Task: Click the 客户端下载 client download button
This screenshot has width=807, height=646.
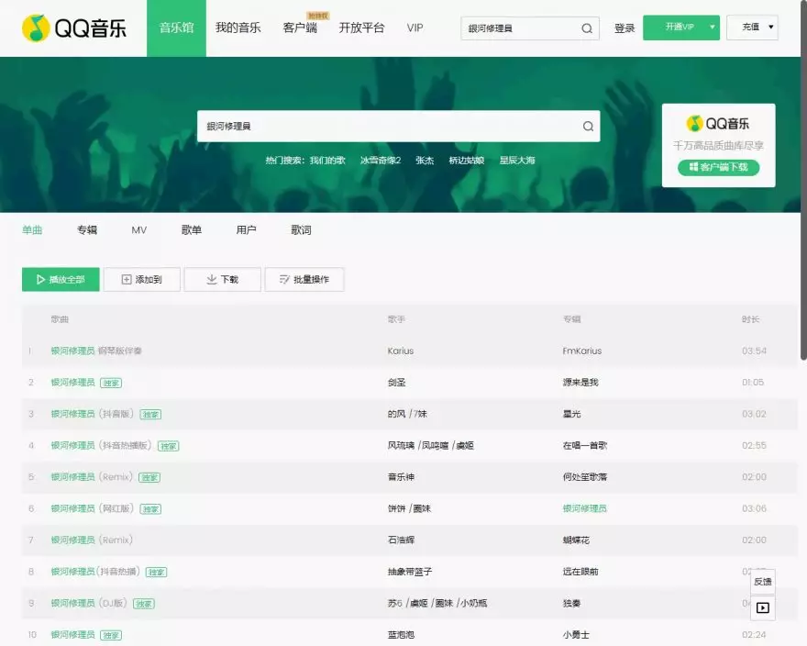Action: click(718, 167)
